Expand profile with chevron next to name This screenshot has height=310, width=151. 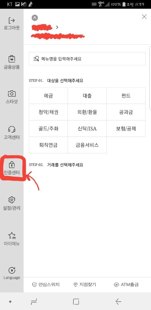57,27
